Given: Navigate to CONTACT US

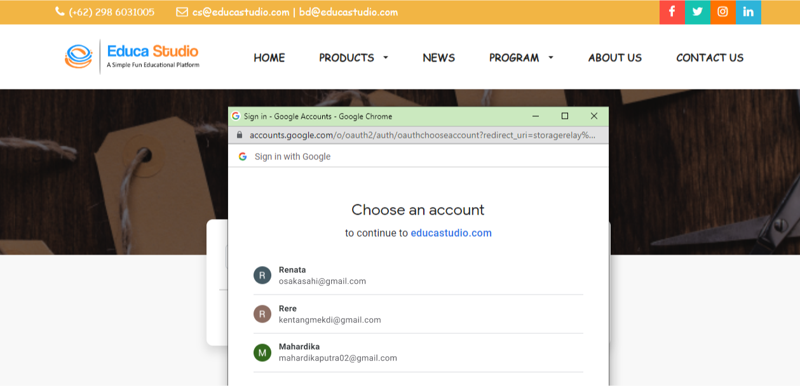Looking at the screenshot, I should coord(710,58).
